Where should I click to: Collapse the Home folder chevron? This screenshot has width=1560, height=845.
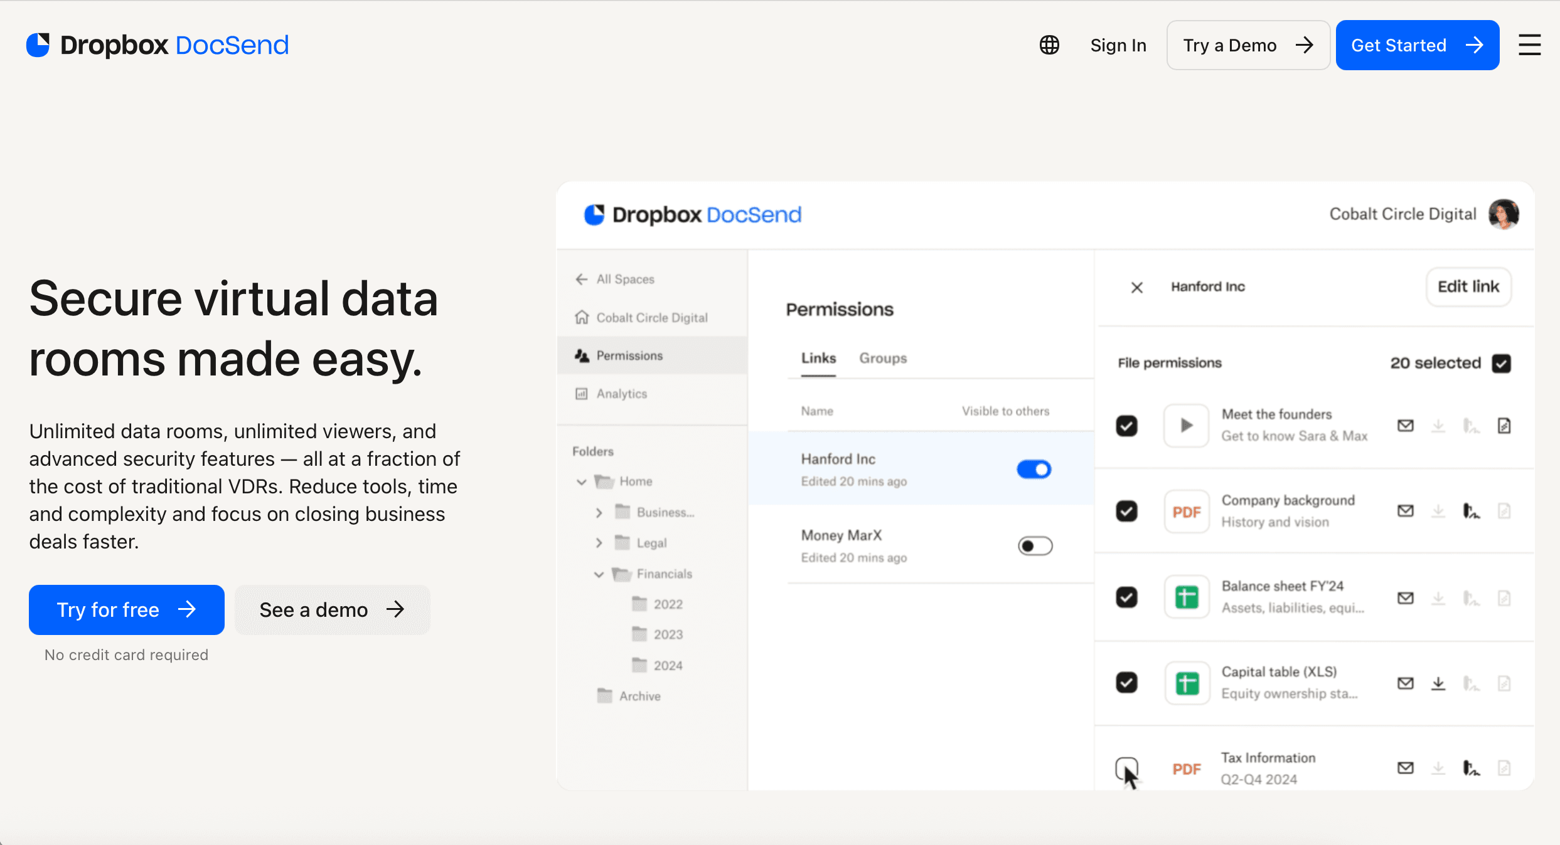tap(582, 481)
